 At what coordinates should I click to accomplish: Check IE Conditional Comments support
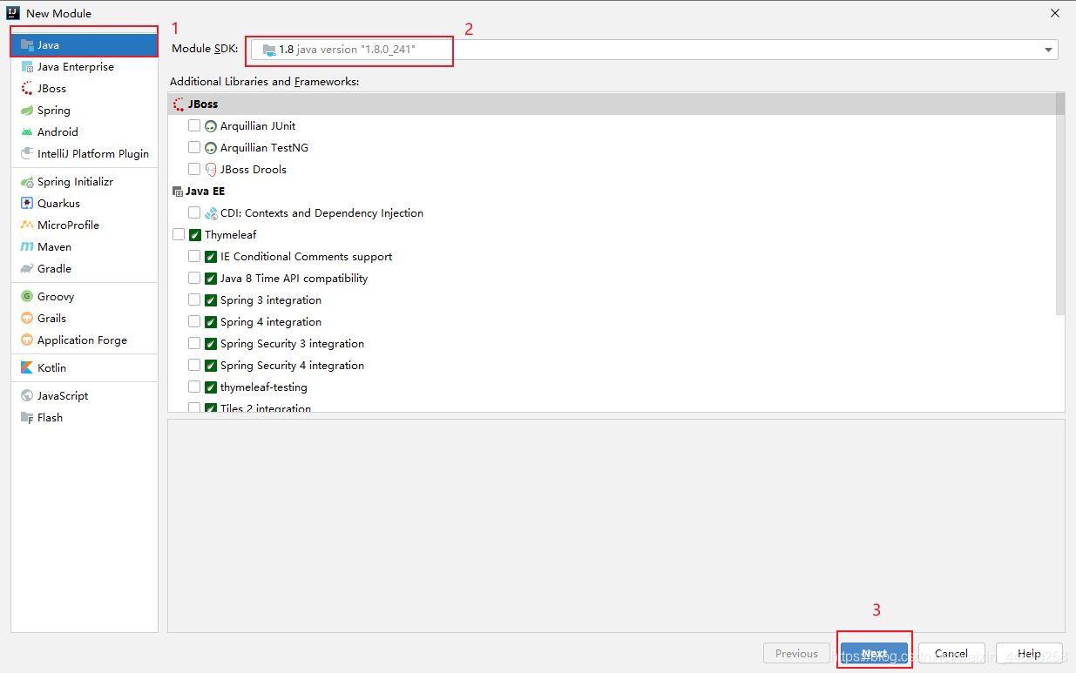[x=194, y=256]
